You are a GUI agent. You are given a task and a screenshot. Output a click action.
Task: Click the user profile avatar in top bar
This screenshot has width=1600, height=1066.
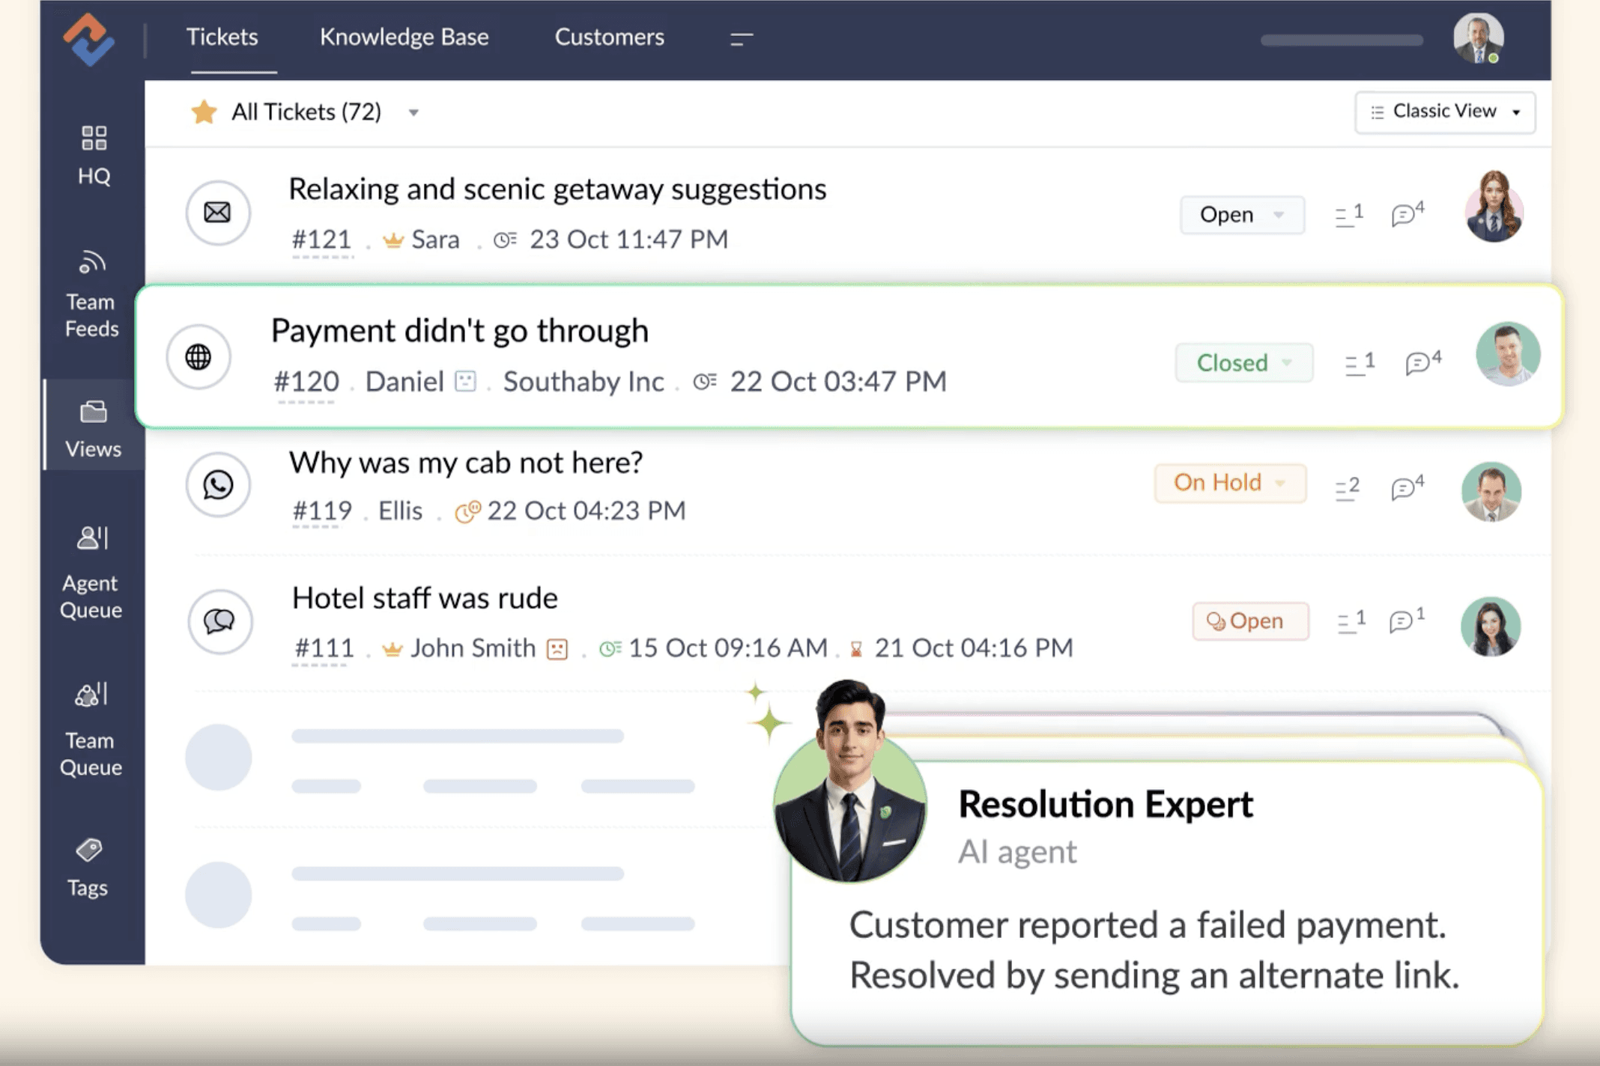pos(1477,37)
